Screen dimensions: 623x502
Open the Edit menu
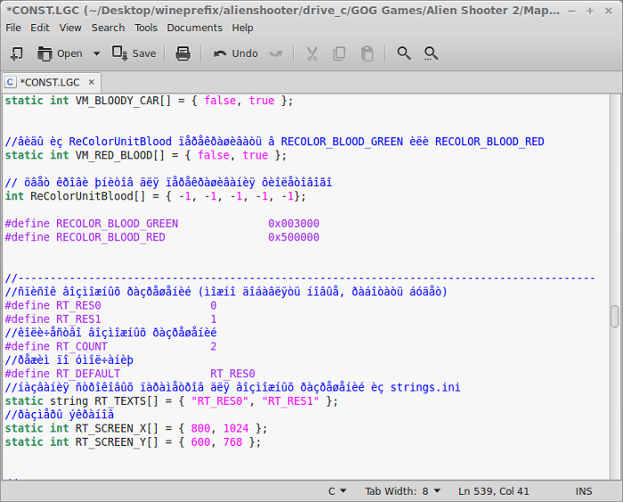(40, 28)
